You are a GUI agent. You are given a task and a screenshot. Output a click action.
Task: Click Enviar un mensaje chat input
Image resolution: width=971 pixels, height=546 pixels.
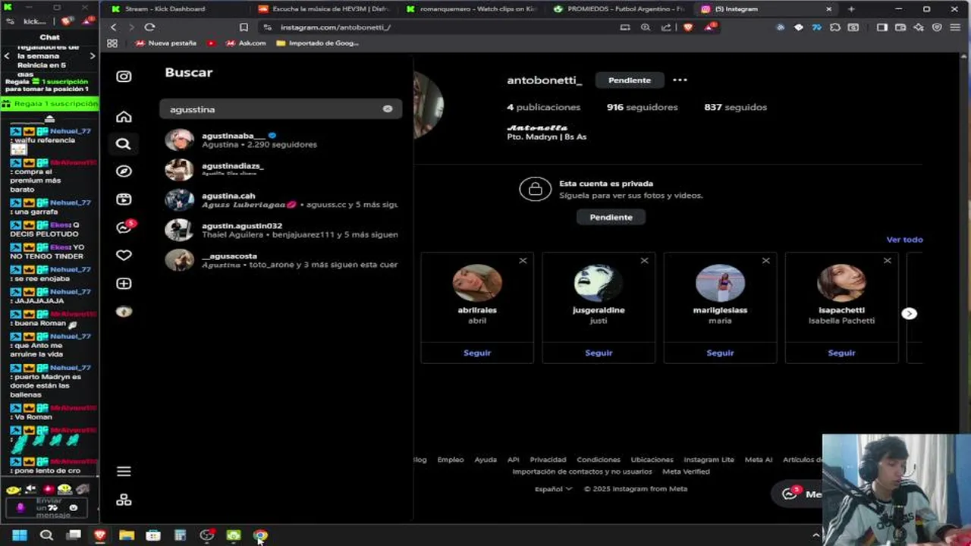click(49, 507)
